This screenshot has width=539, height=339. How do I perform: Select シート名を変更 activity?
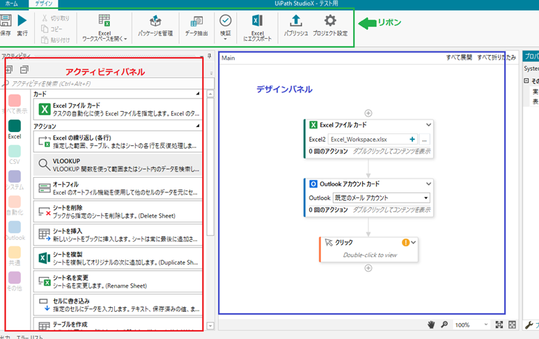coord(118,281)
